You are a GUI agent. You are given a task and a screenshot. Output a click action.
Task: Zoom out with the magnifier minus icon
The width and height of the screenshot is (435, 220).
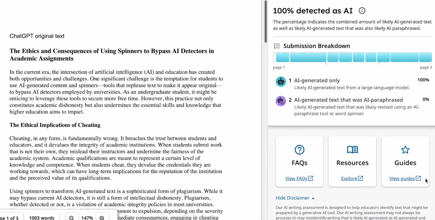click(71, 217)
